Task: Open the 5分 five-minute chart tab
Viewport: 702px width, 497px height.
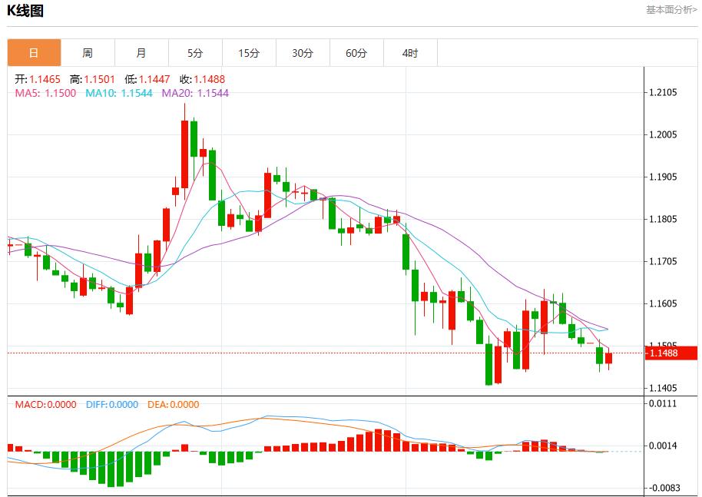Action: (195, 53)
